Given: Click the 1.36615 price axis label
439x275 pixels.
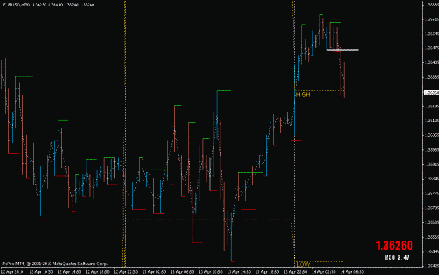Looking at the screenshot, I should [x=431, y=20].
